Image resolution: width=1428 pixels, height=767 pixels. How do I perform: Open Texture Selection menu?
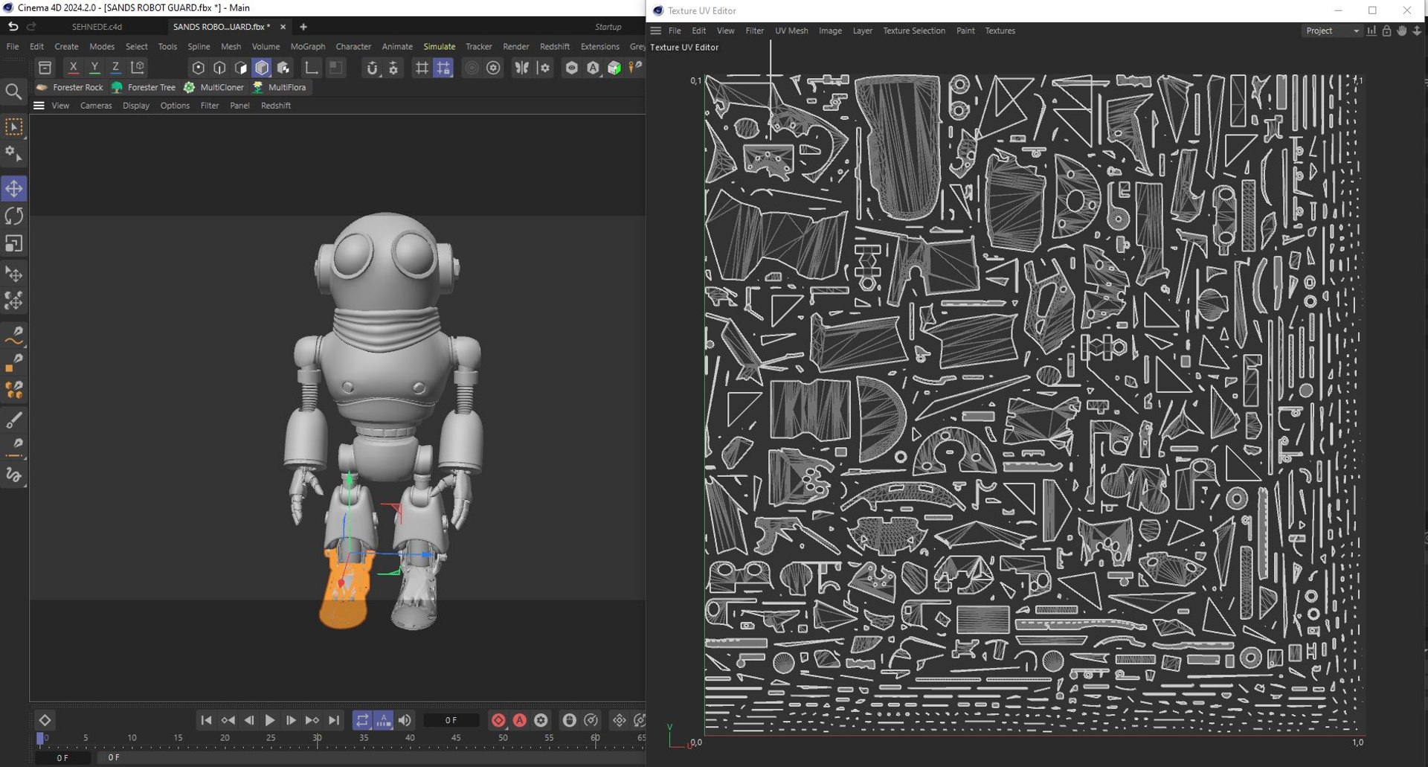(913, 31)
